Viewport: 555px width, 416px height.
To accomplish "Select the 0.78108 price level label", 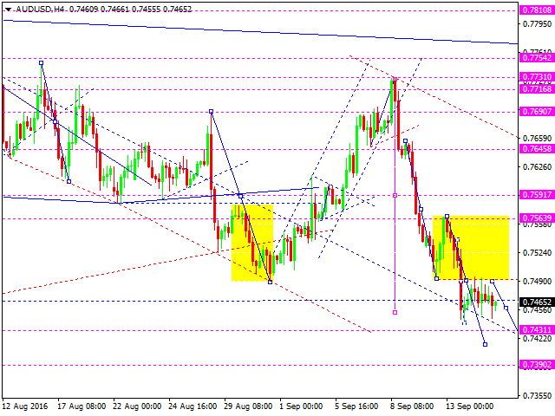I will tap(537, 10).
